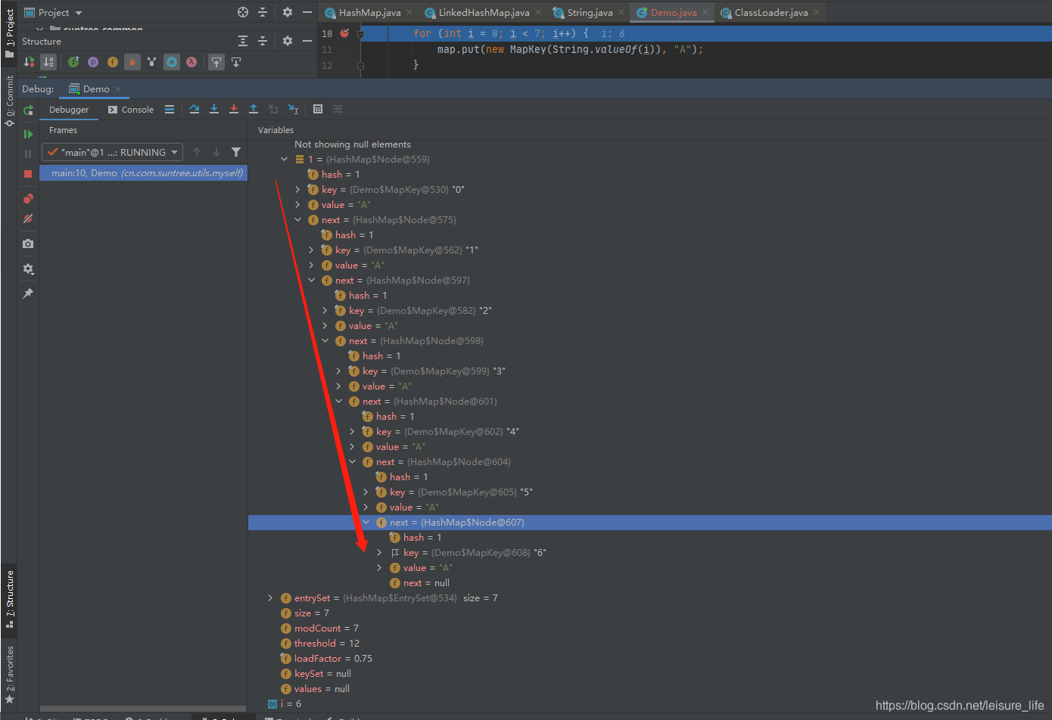Close the Demo.java editor tab
The image size is (1052, 720).
pos(705,12)
